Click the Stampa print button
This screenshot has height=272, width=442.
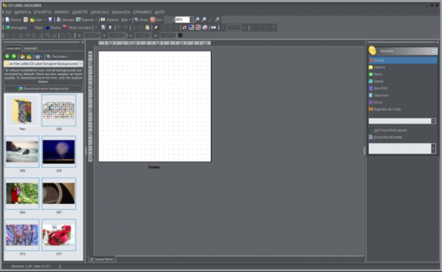pos(65,19)
